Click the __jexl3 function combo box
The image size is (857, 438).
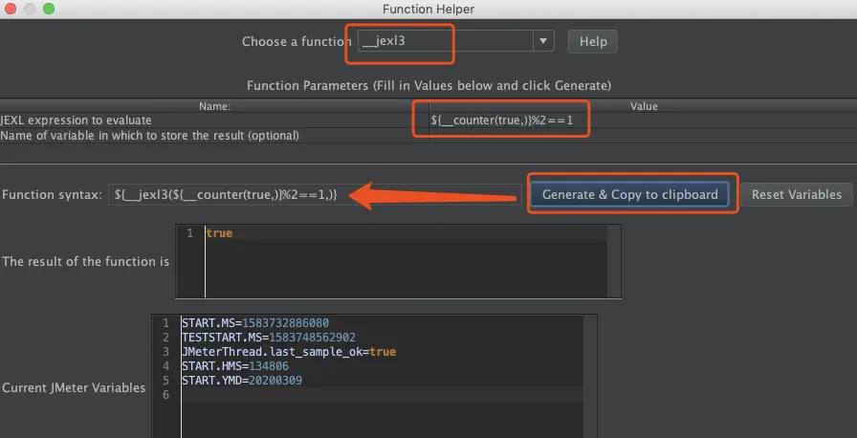point(456,41)
